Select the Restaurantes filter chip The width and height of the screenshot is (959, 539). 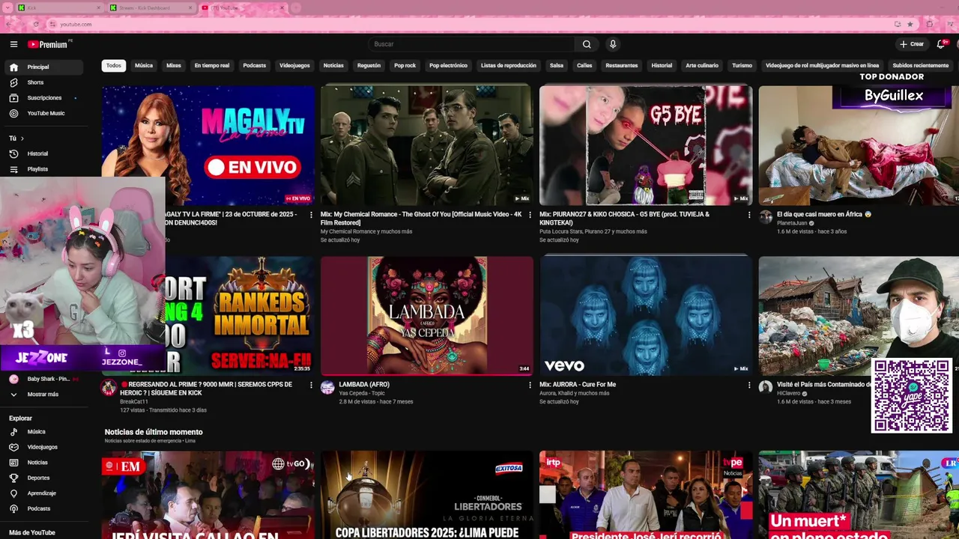(x=622, y=66)
